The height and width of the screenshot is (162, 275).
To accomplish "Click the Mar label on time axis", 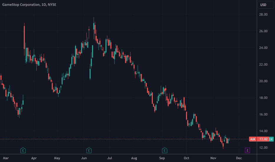I will (6, 158).
